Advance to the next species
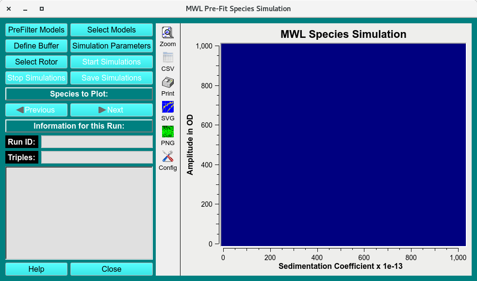This screenshot has height=281, width=477. coord(111,110)
